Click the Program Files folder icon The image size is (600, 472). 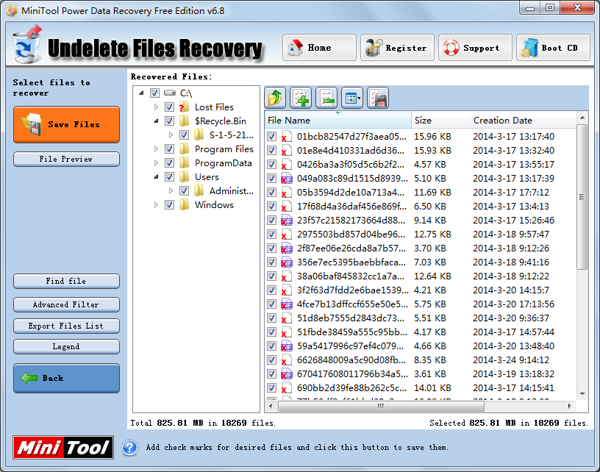pyautogui.click(x=184, y=149)
